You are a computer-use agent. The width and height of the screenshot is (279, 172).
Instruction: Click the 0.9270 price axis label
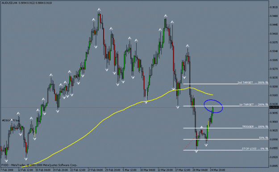(274, 69)
